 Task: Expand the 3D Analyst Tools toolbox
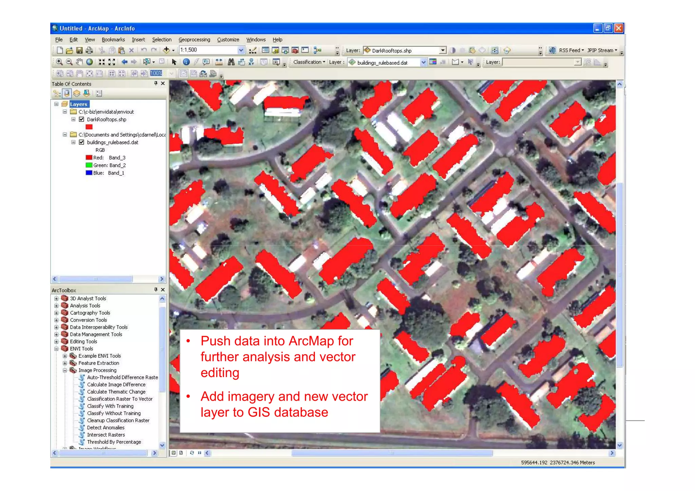tap(56, 299)
